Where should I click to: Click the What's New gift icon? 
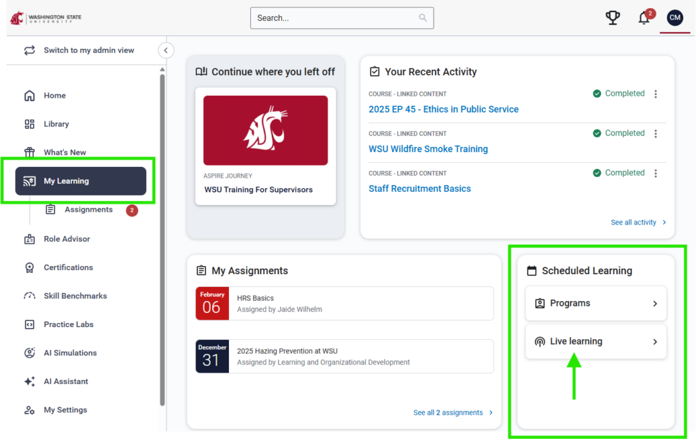pos(29,153)
